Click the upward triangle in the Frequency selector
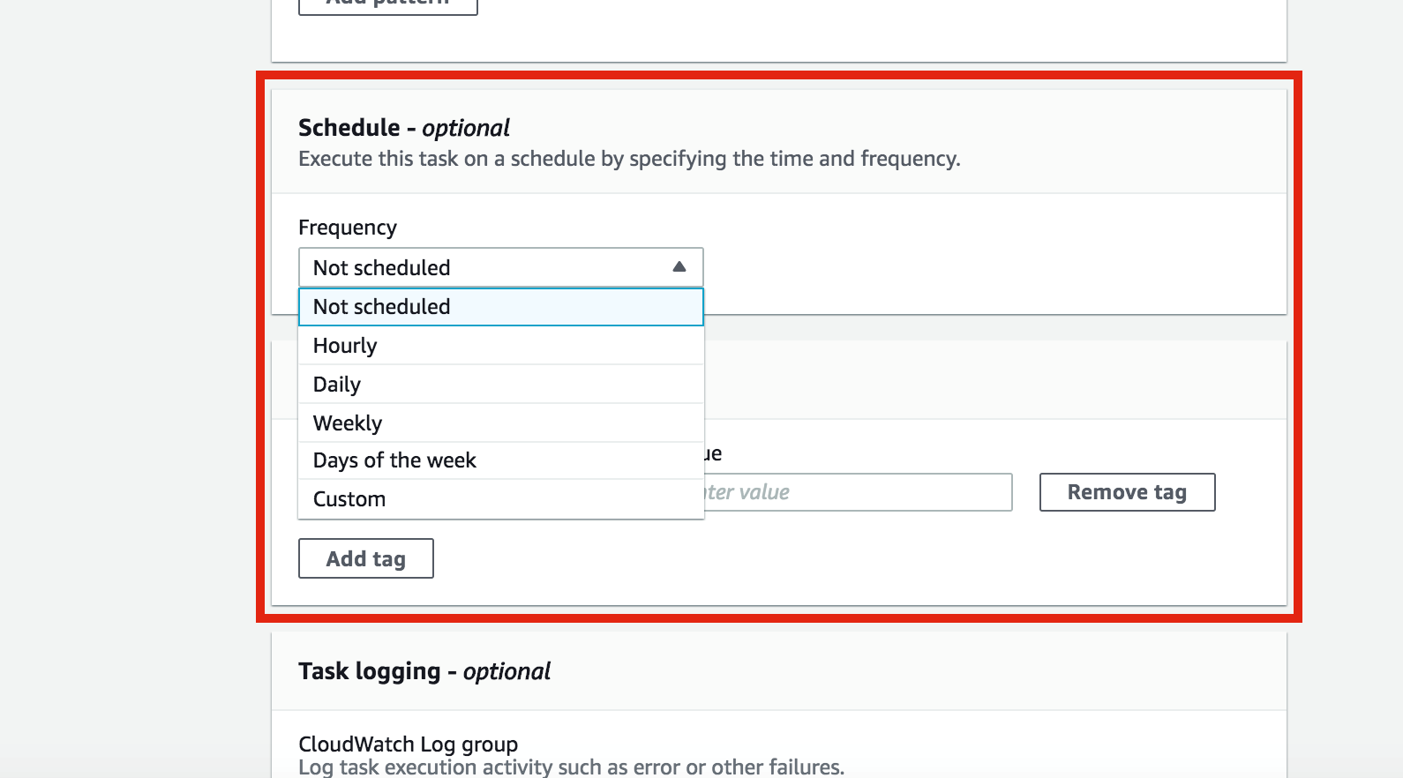Image resolution: width=1403 pixels, height=778 pixels. tap(679, 266)
